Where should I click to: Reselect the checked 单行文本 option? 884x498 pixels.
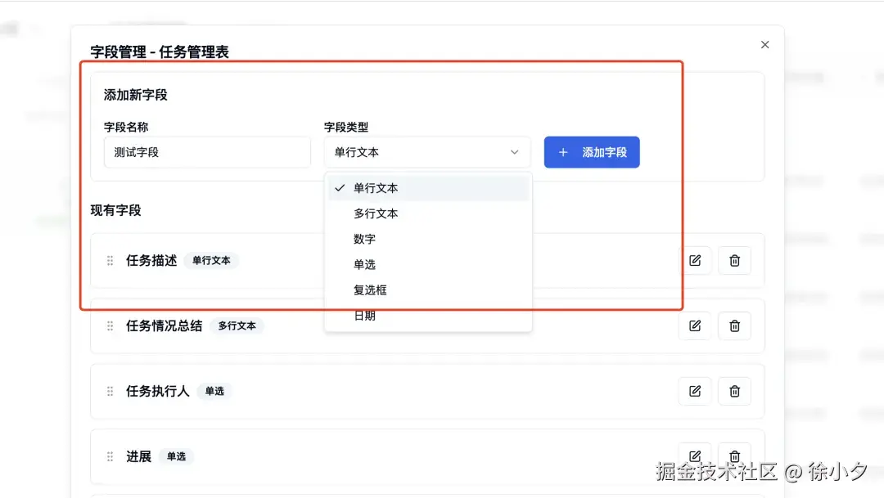point(377,187)
